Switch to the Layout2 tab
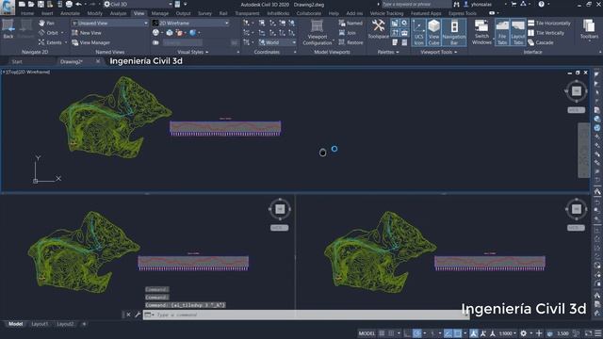 [x=65, y=324]
